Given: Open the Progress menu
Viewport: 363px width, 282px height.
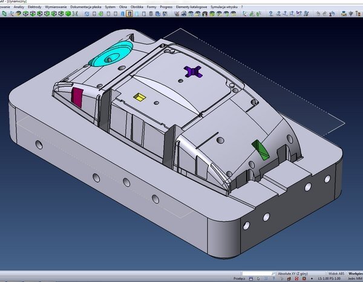Looking at the screenshot, I should 166,7.
